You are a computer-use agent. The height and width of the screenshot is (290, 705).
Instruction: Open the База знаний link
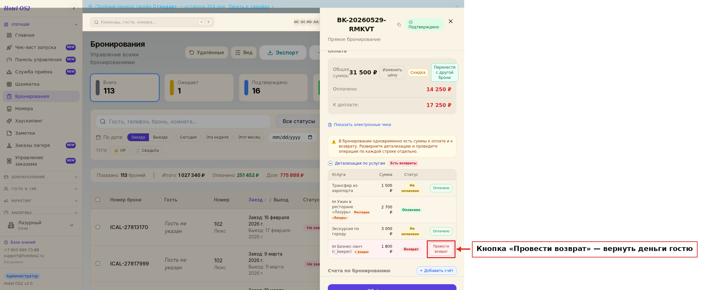20,242
